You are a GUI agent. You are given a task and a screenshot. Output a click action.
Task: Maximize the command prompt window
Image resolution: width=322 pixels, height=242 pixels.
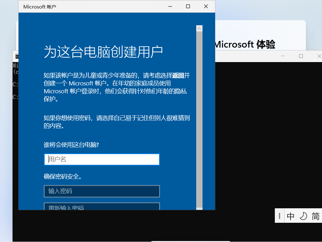coord(301,56)
